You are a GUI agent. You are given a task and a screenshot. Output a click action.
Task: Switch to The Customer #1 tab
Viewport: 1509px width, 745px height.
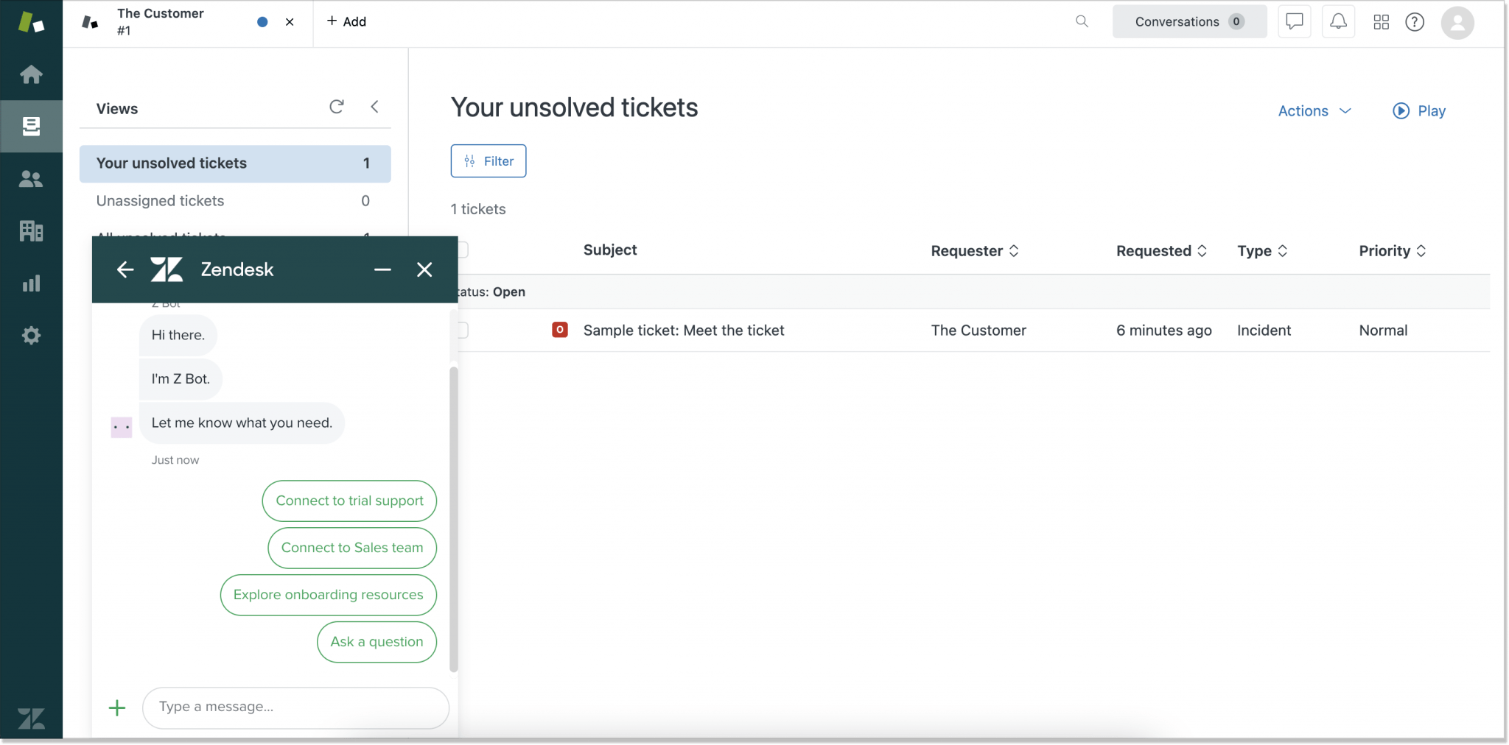click(161, 21)
